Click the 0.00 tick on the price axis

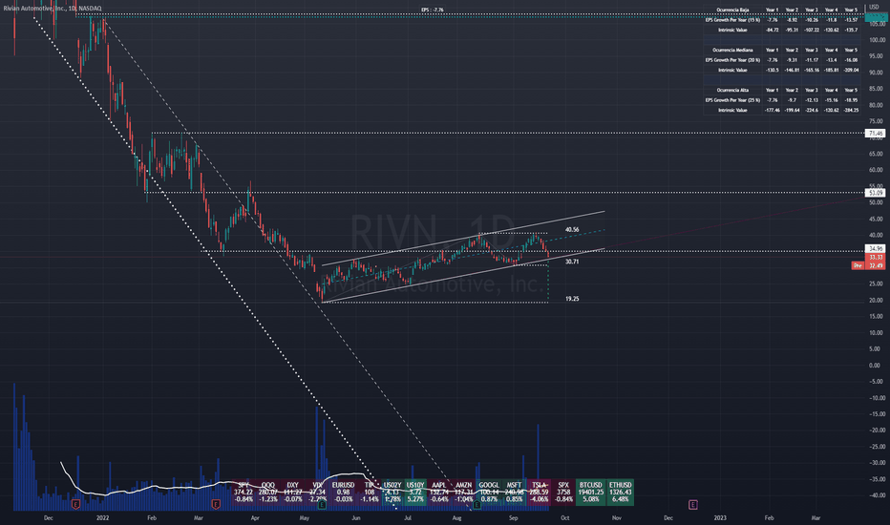[875, 366]
